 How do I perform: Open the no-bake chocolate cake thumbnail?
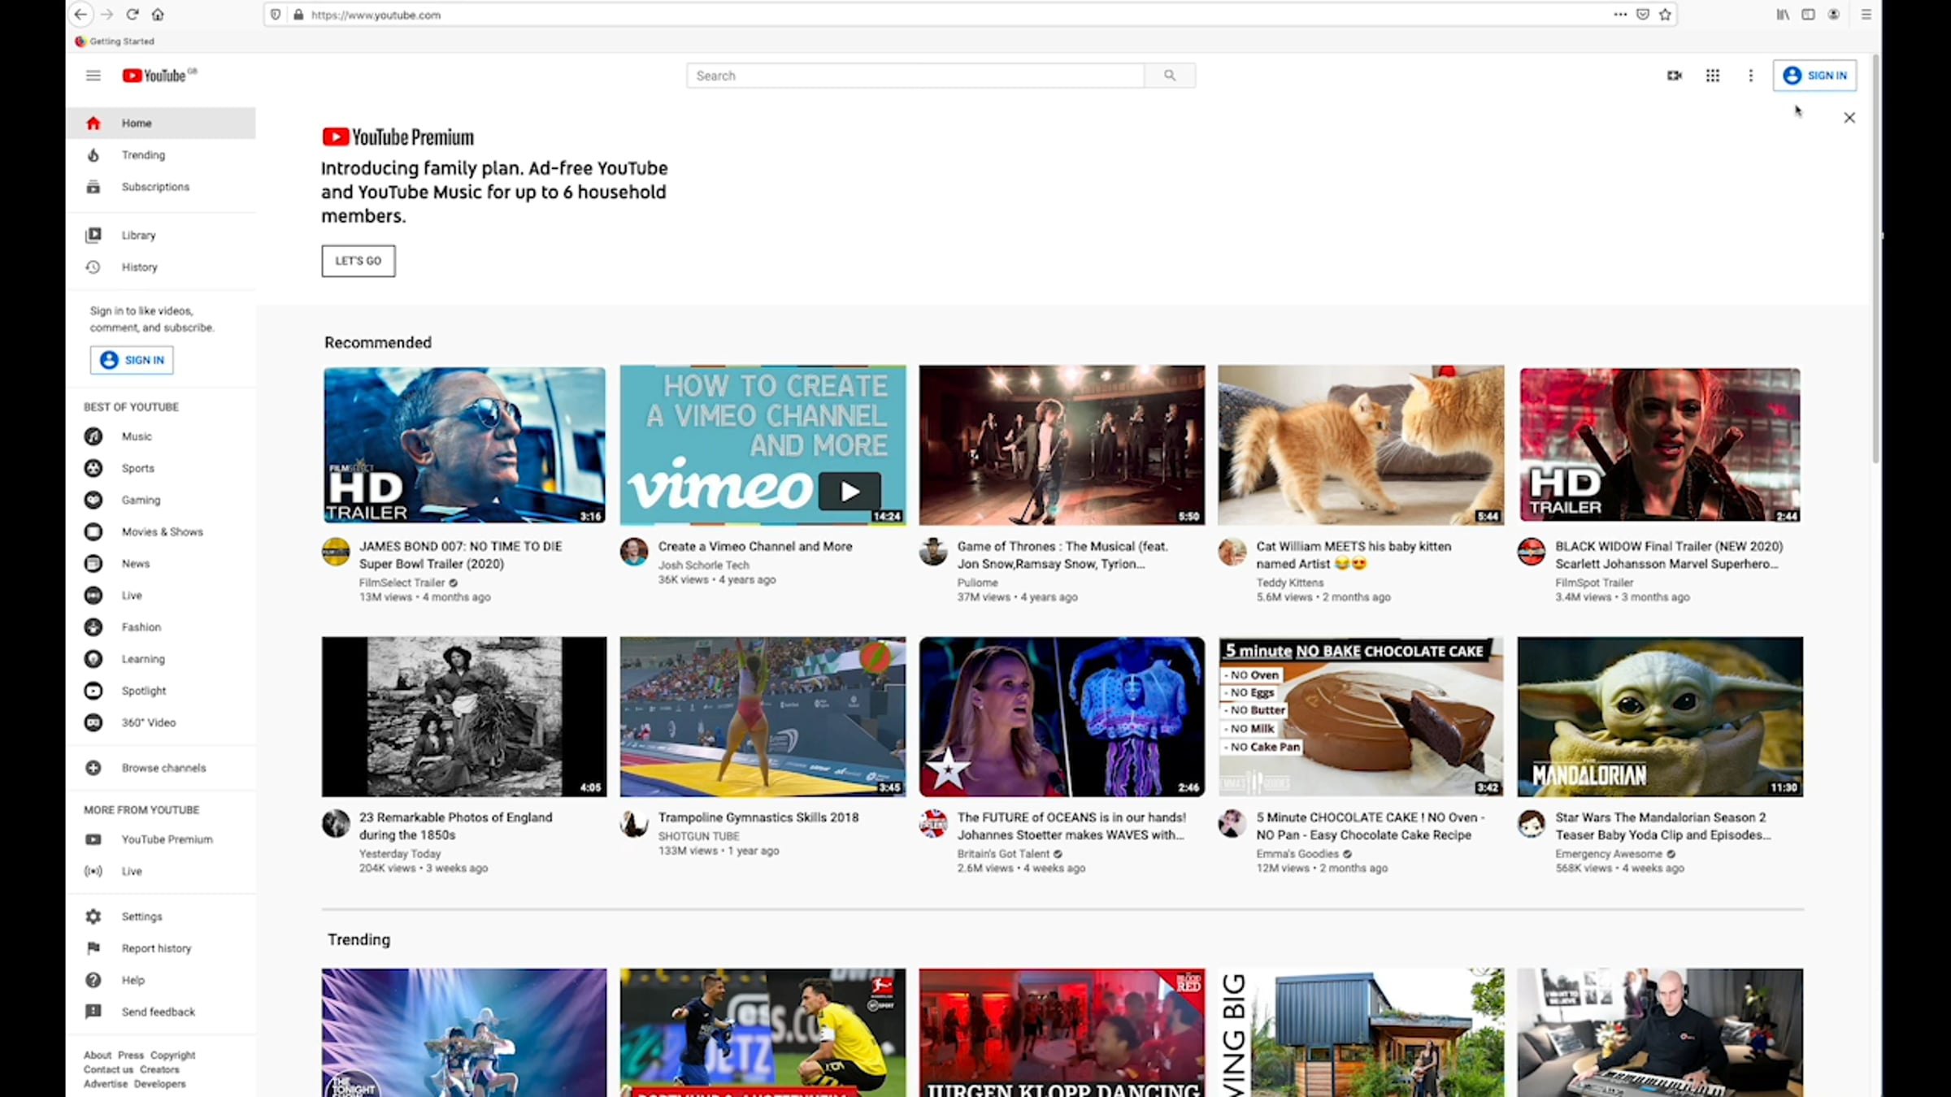(1361, 716)
